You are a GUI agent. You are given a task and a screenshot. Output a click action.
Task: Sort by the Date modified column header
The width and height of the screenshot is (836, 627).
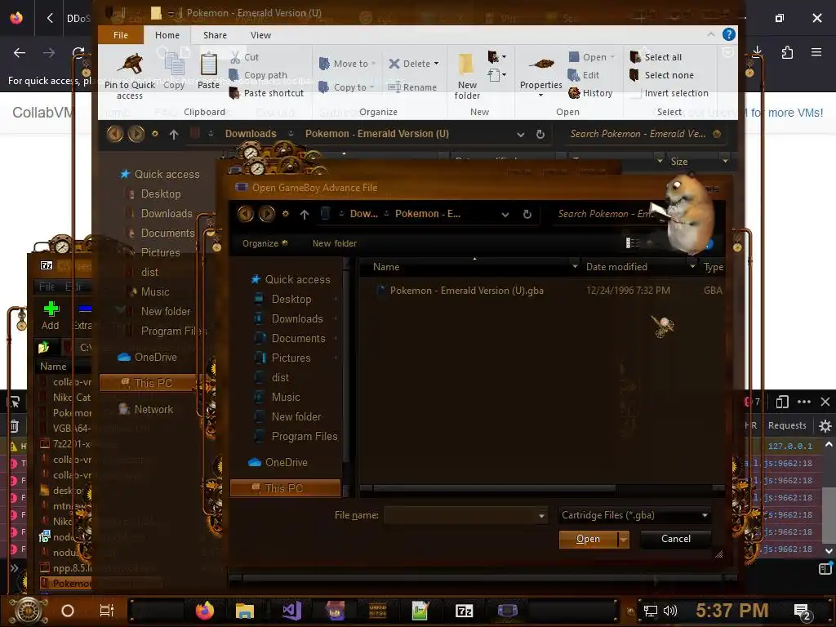tap(616, 267)
